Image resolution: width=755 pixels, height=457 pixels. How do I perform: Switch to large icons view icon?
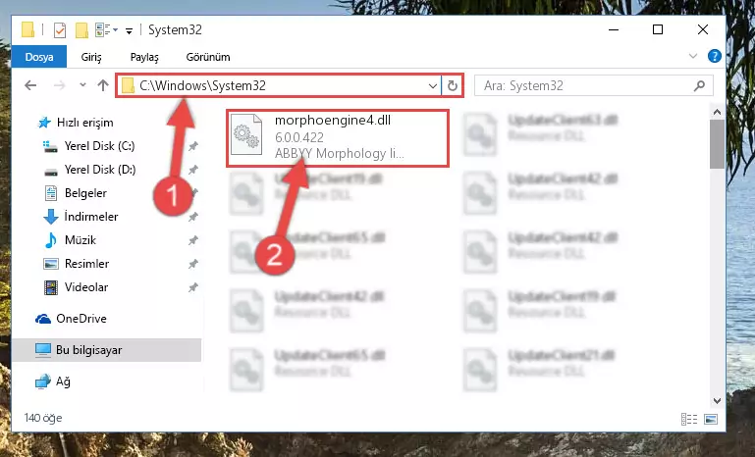[711, 419]
